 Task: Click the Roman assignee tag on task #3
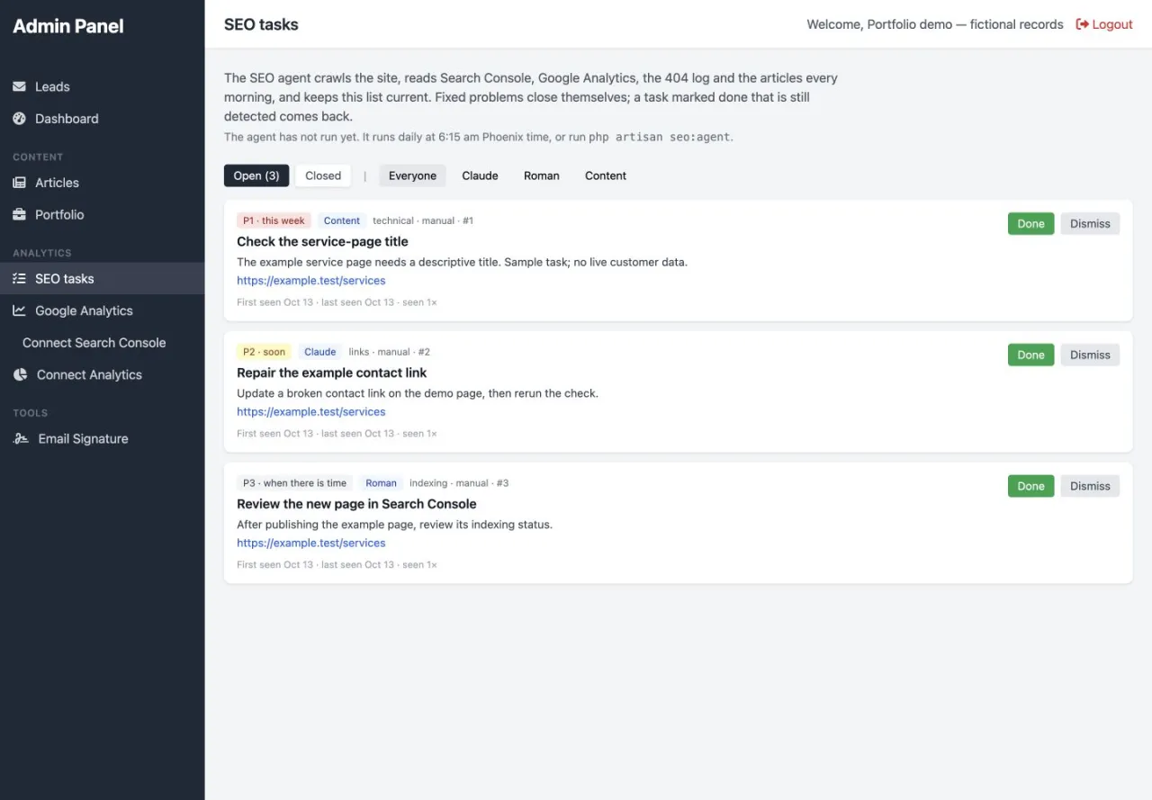(x=381, y=483)
